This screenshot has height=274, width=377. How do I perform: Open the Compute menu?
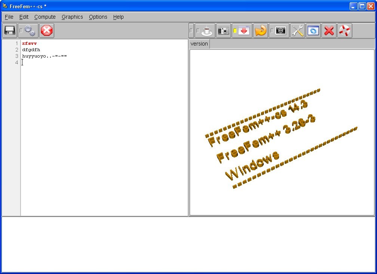(x=45, y=17)
